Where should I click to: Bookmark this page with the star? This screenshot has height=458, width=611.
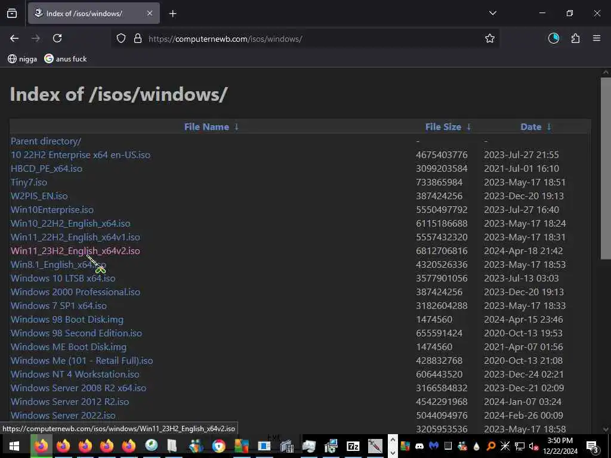point(490,38)
